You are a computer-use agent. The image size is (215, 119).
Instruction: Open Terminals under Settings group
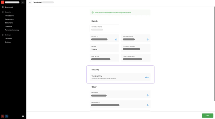point(8,39)
